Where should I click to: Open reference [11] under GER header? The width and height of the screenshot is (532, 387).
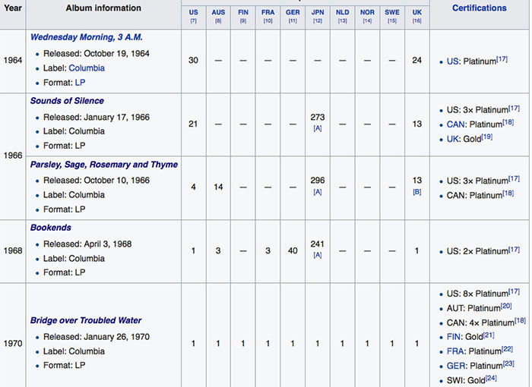[293, 21]
